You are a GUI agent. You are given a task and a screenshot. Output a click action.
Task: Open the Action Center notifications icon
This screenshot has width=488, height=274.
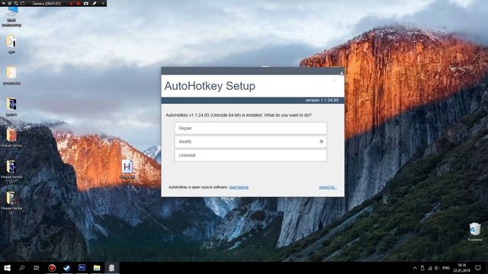(478, 268)
